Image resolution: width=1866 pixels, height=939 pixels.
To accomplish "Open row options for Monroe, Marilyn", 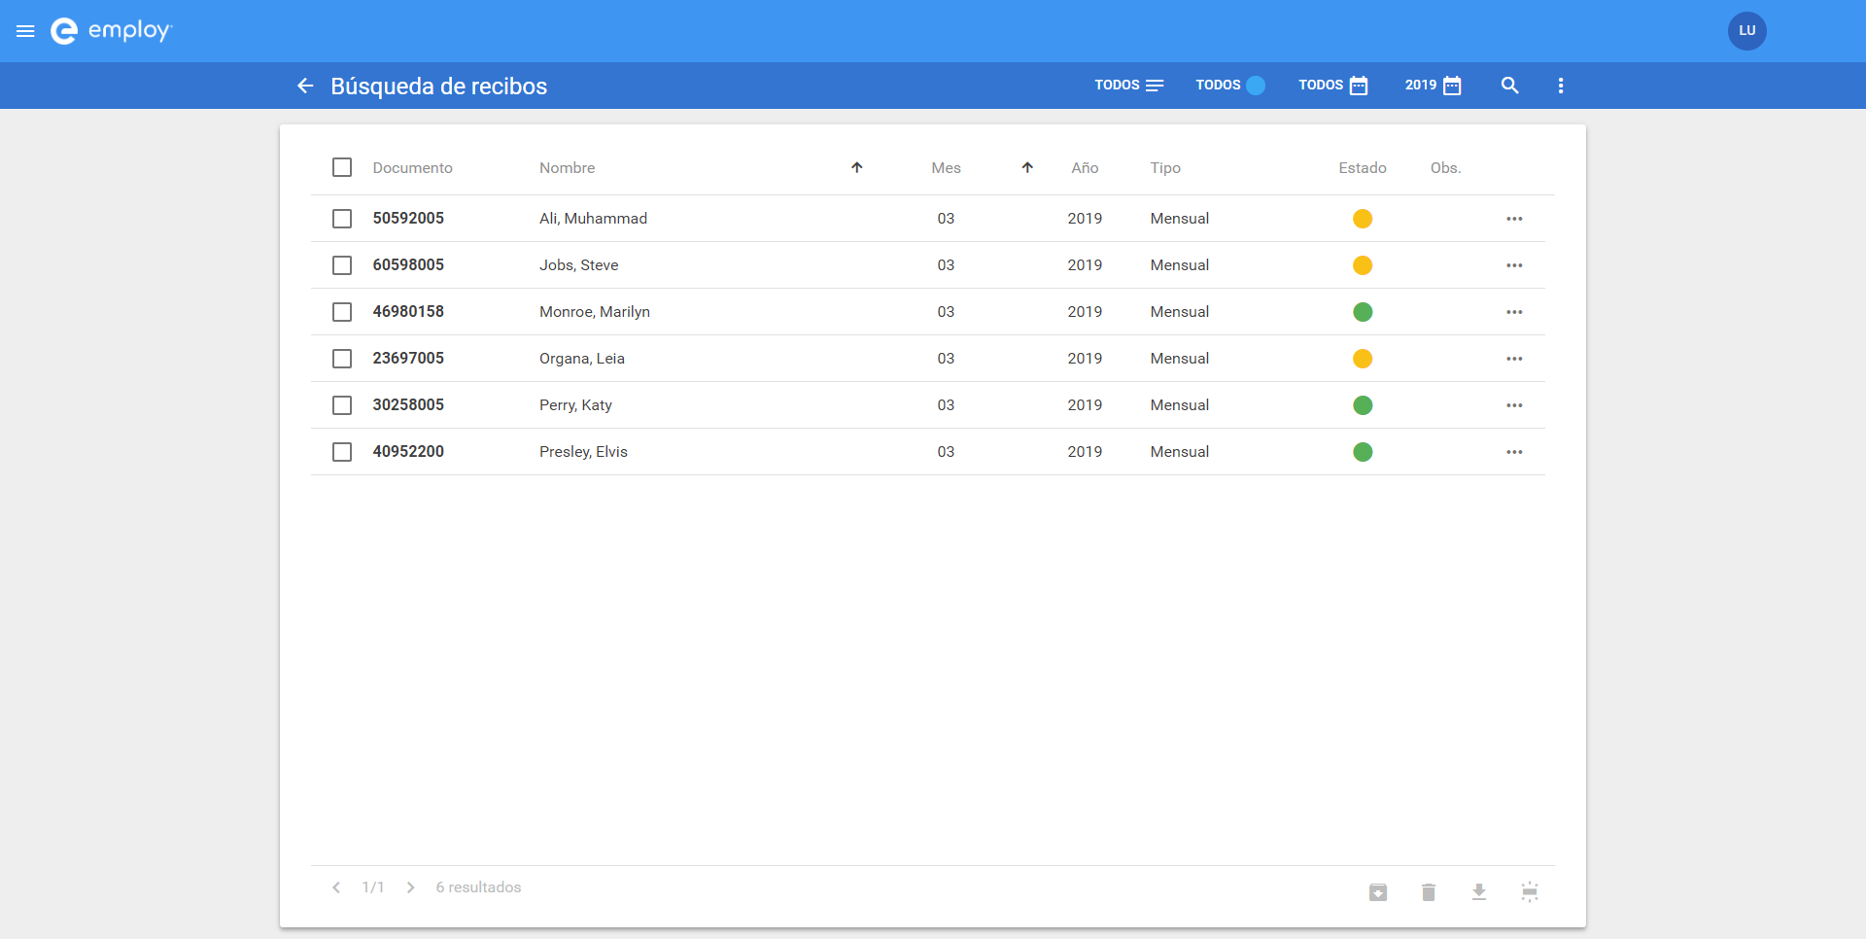I will point(1514,312).
